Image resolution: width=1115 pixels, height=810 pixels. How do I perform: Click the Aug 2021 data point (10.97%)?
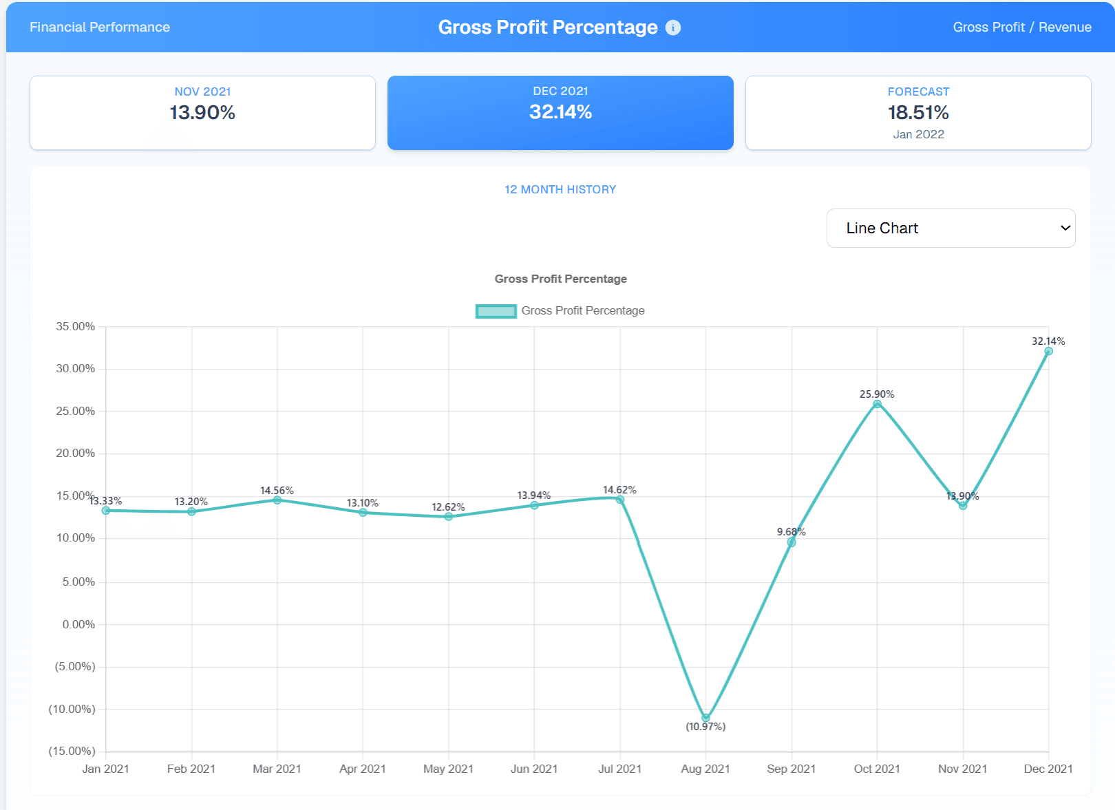click(x=705, y=718)
